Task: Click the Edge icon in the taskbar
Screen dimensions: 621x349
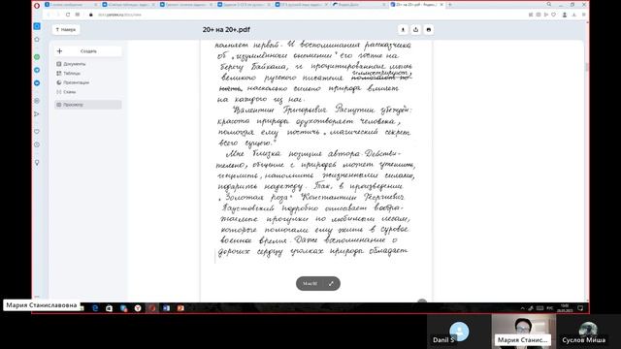Action: (x=95, y=308)
